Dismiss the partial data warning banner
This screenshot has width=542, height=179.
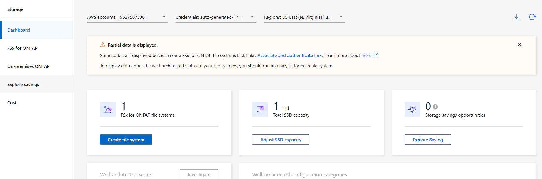(519, 45)
